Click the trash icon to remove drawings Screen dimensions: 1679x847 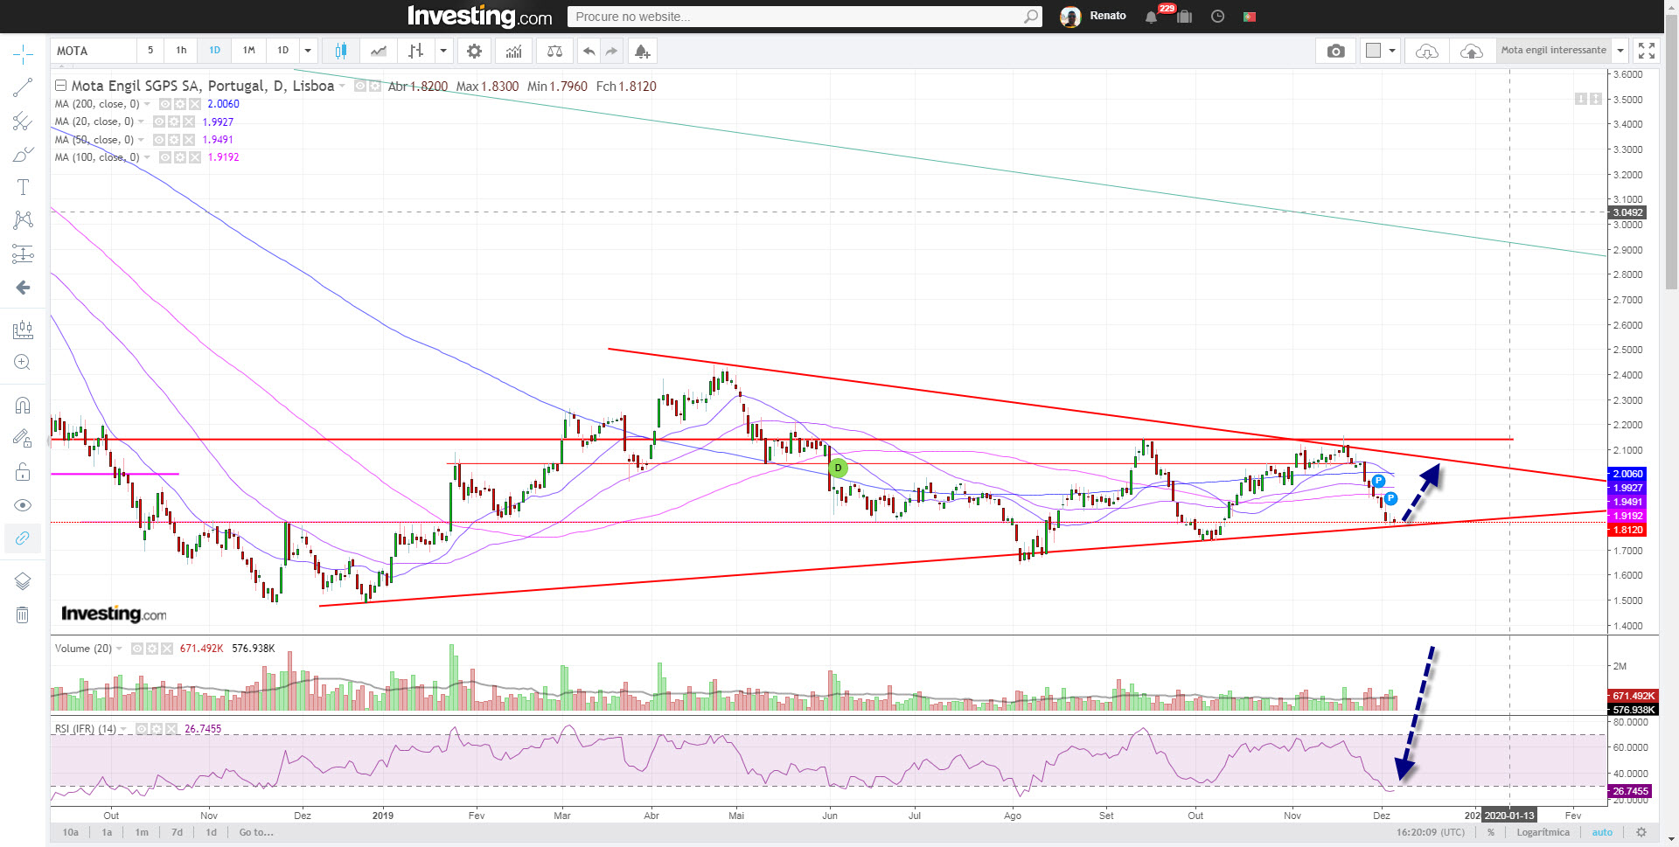[x=23, y=614]
